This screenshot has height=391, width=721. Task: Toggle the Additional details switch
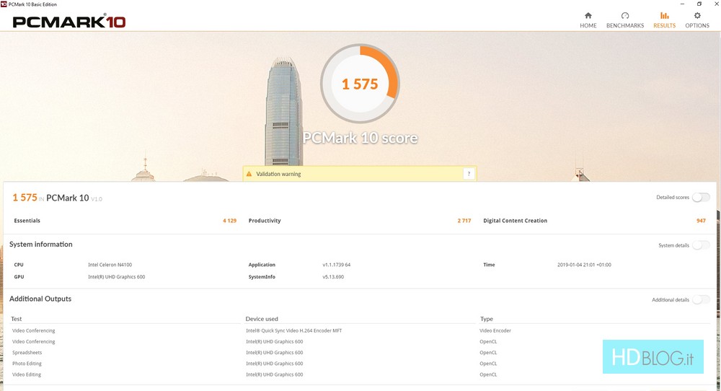[700, 299]
